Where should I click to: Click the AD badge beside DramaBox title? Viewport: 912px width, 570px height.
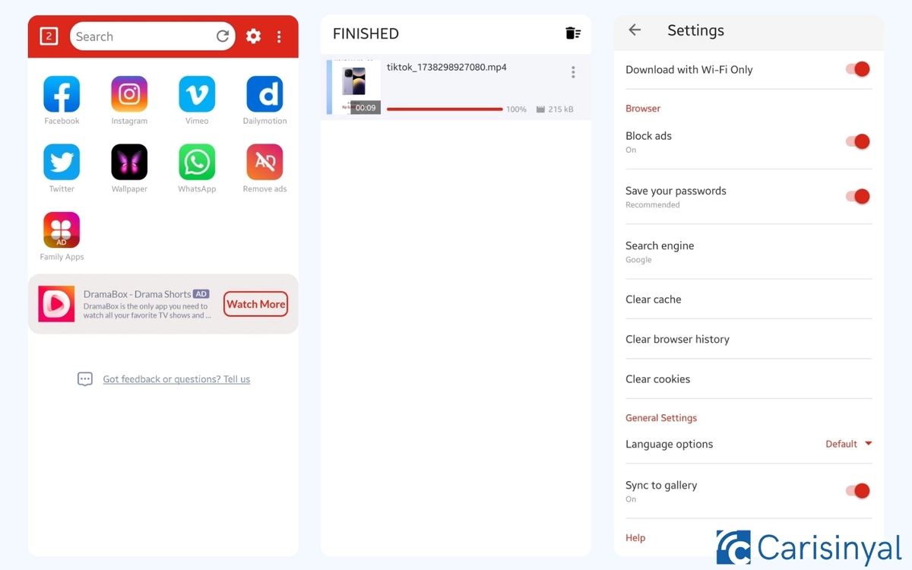pyautogui.click(x=201, y=294)
